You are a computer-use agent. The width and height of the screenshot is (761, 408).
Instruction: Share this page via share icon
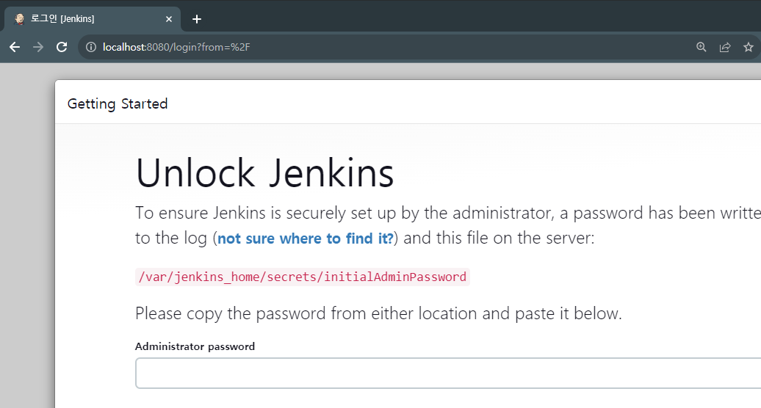tap(724, 47)
